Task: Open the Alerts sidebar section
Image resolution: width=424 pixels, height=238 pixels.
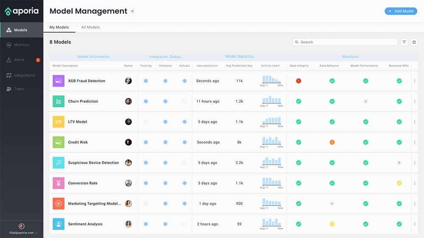Action: pyautogui.click(x=22, y=60)
